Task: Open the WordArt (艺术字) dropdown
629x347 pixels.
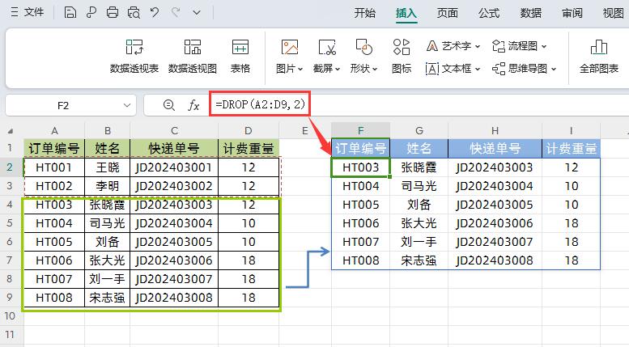Action: (453, 46)
